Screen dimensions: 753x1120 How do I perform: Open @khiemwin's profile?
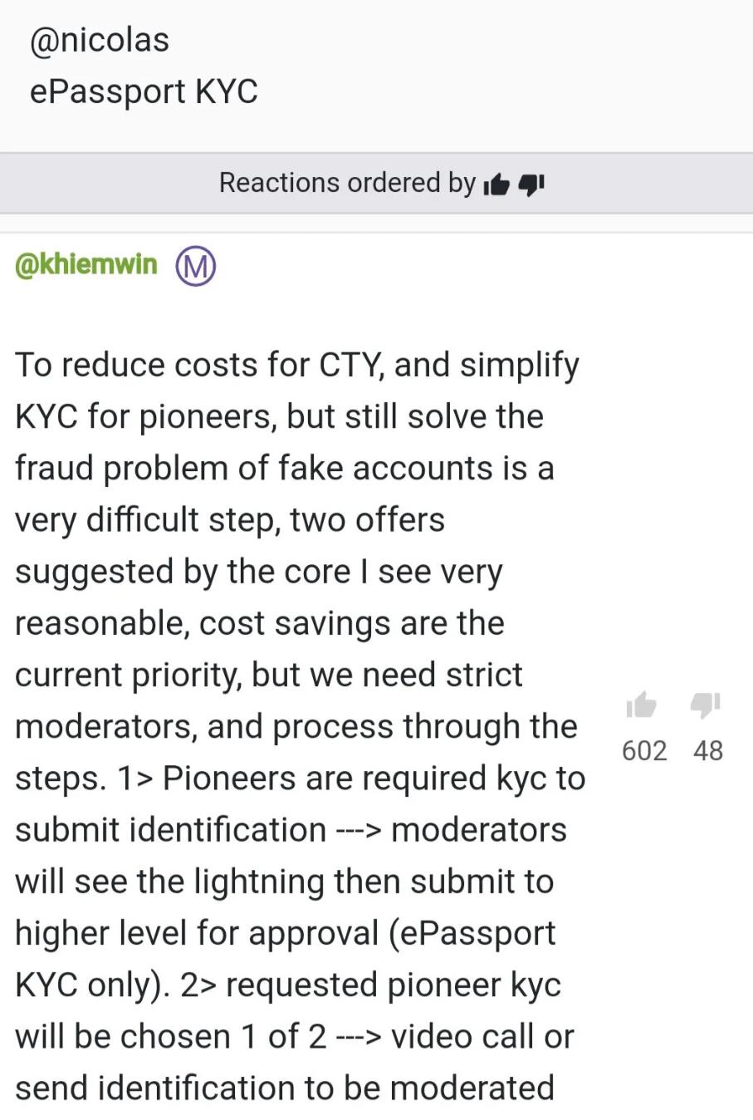click(86, 264)
